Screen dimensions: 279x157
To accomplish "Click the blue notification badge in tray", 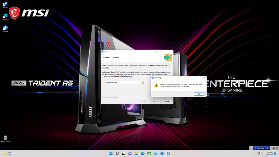I will (x=275, y=154).
